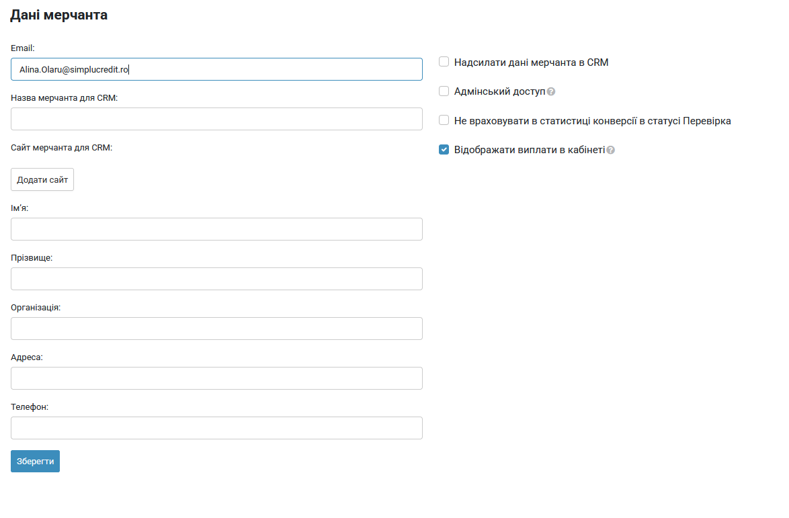This screenshot has width=789, height=518.
Task: Focus the Email input field
Action: [216, 69]
